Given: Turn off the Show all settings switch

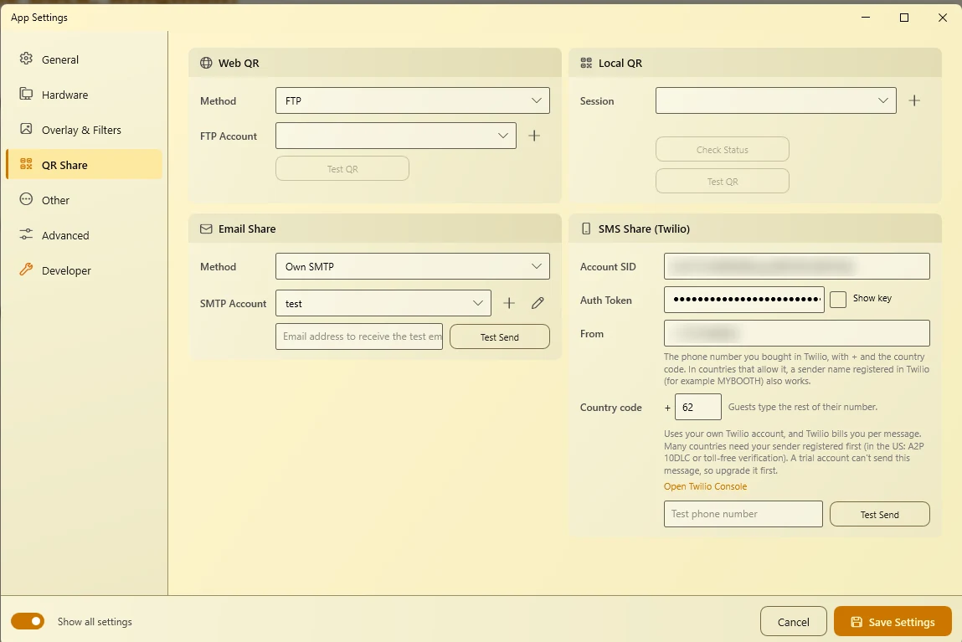Looking at the screenshot, I should 28,621.
